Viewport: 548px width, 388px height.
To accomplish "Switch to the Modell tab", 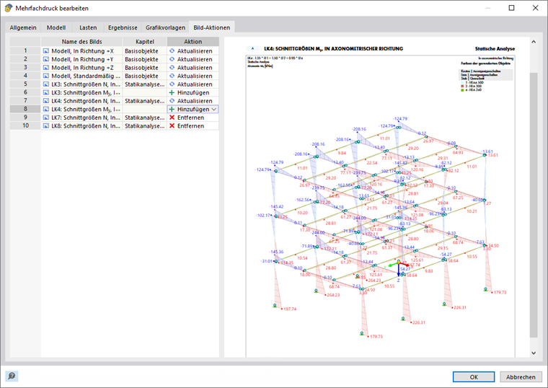I will (x=56, y=27).
